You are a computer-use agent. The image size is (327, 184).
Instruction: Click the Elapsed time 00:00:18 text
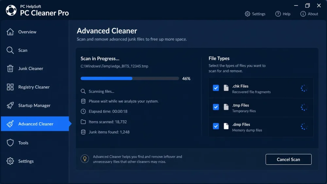click(108, 111)
